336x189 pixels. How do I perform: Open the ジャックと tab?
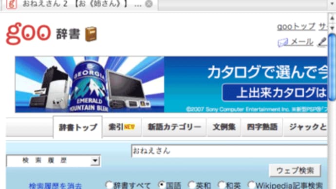tap(306, 127)
